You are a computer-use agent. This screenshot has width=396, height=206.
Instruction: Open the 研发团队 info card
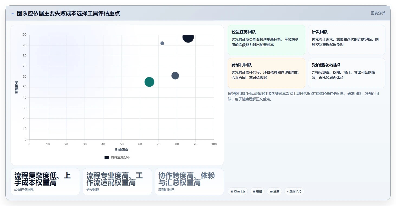point(347,40)
